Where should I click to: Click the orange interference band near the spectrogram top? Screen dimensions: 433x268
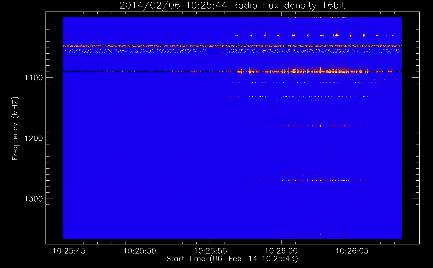[x=232, y=46]
